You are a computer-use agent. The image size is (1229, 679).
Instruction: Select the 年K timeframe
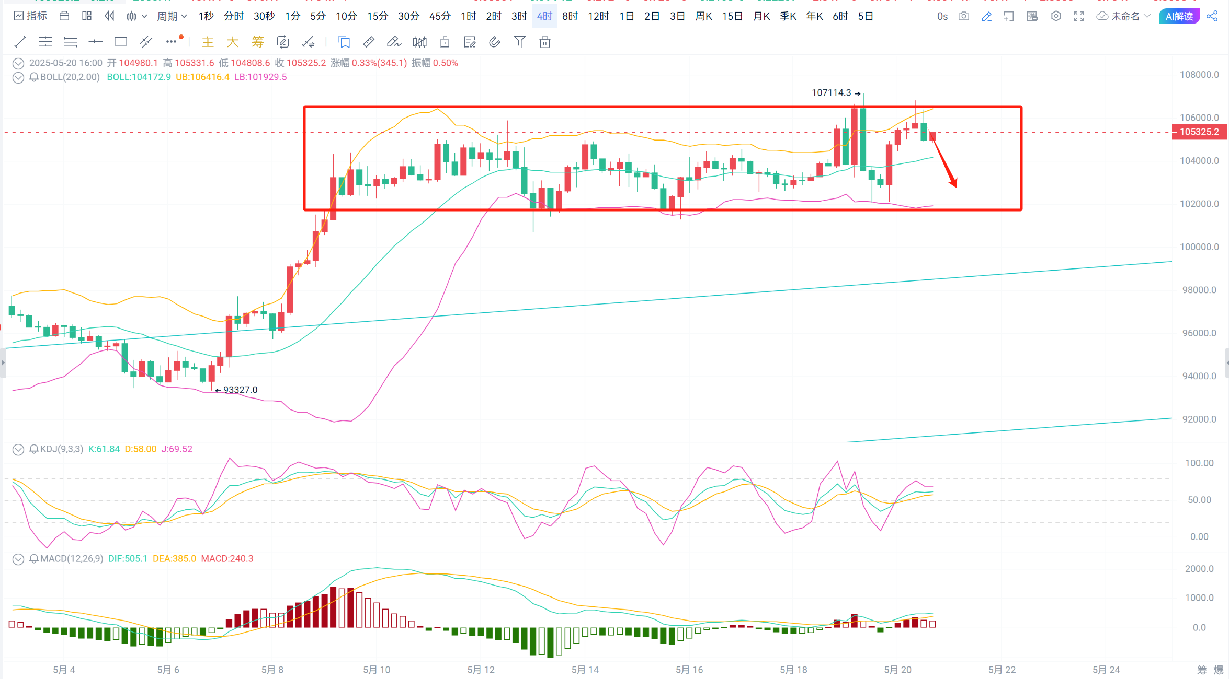[814, 16]
